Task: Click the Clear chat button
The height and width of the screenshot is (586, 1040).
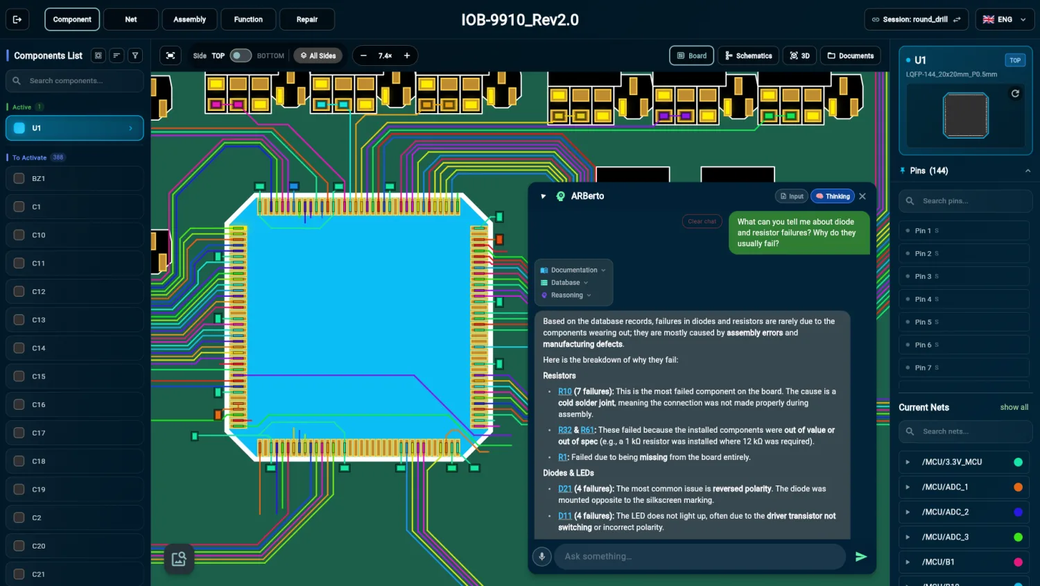Action: (x=702, y=221)
